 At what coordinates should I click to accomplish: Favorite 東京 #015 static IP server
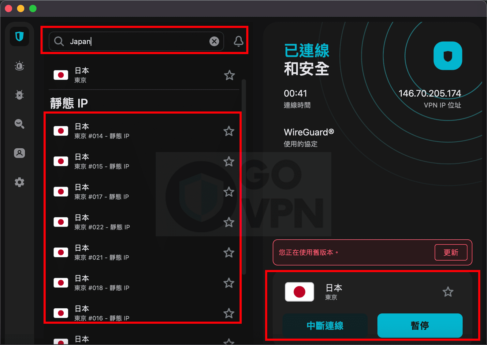coord(229,161)
